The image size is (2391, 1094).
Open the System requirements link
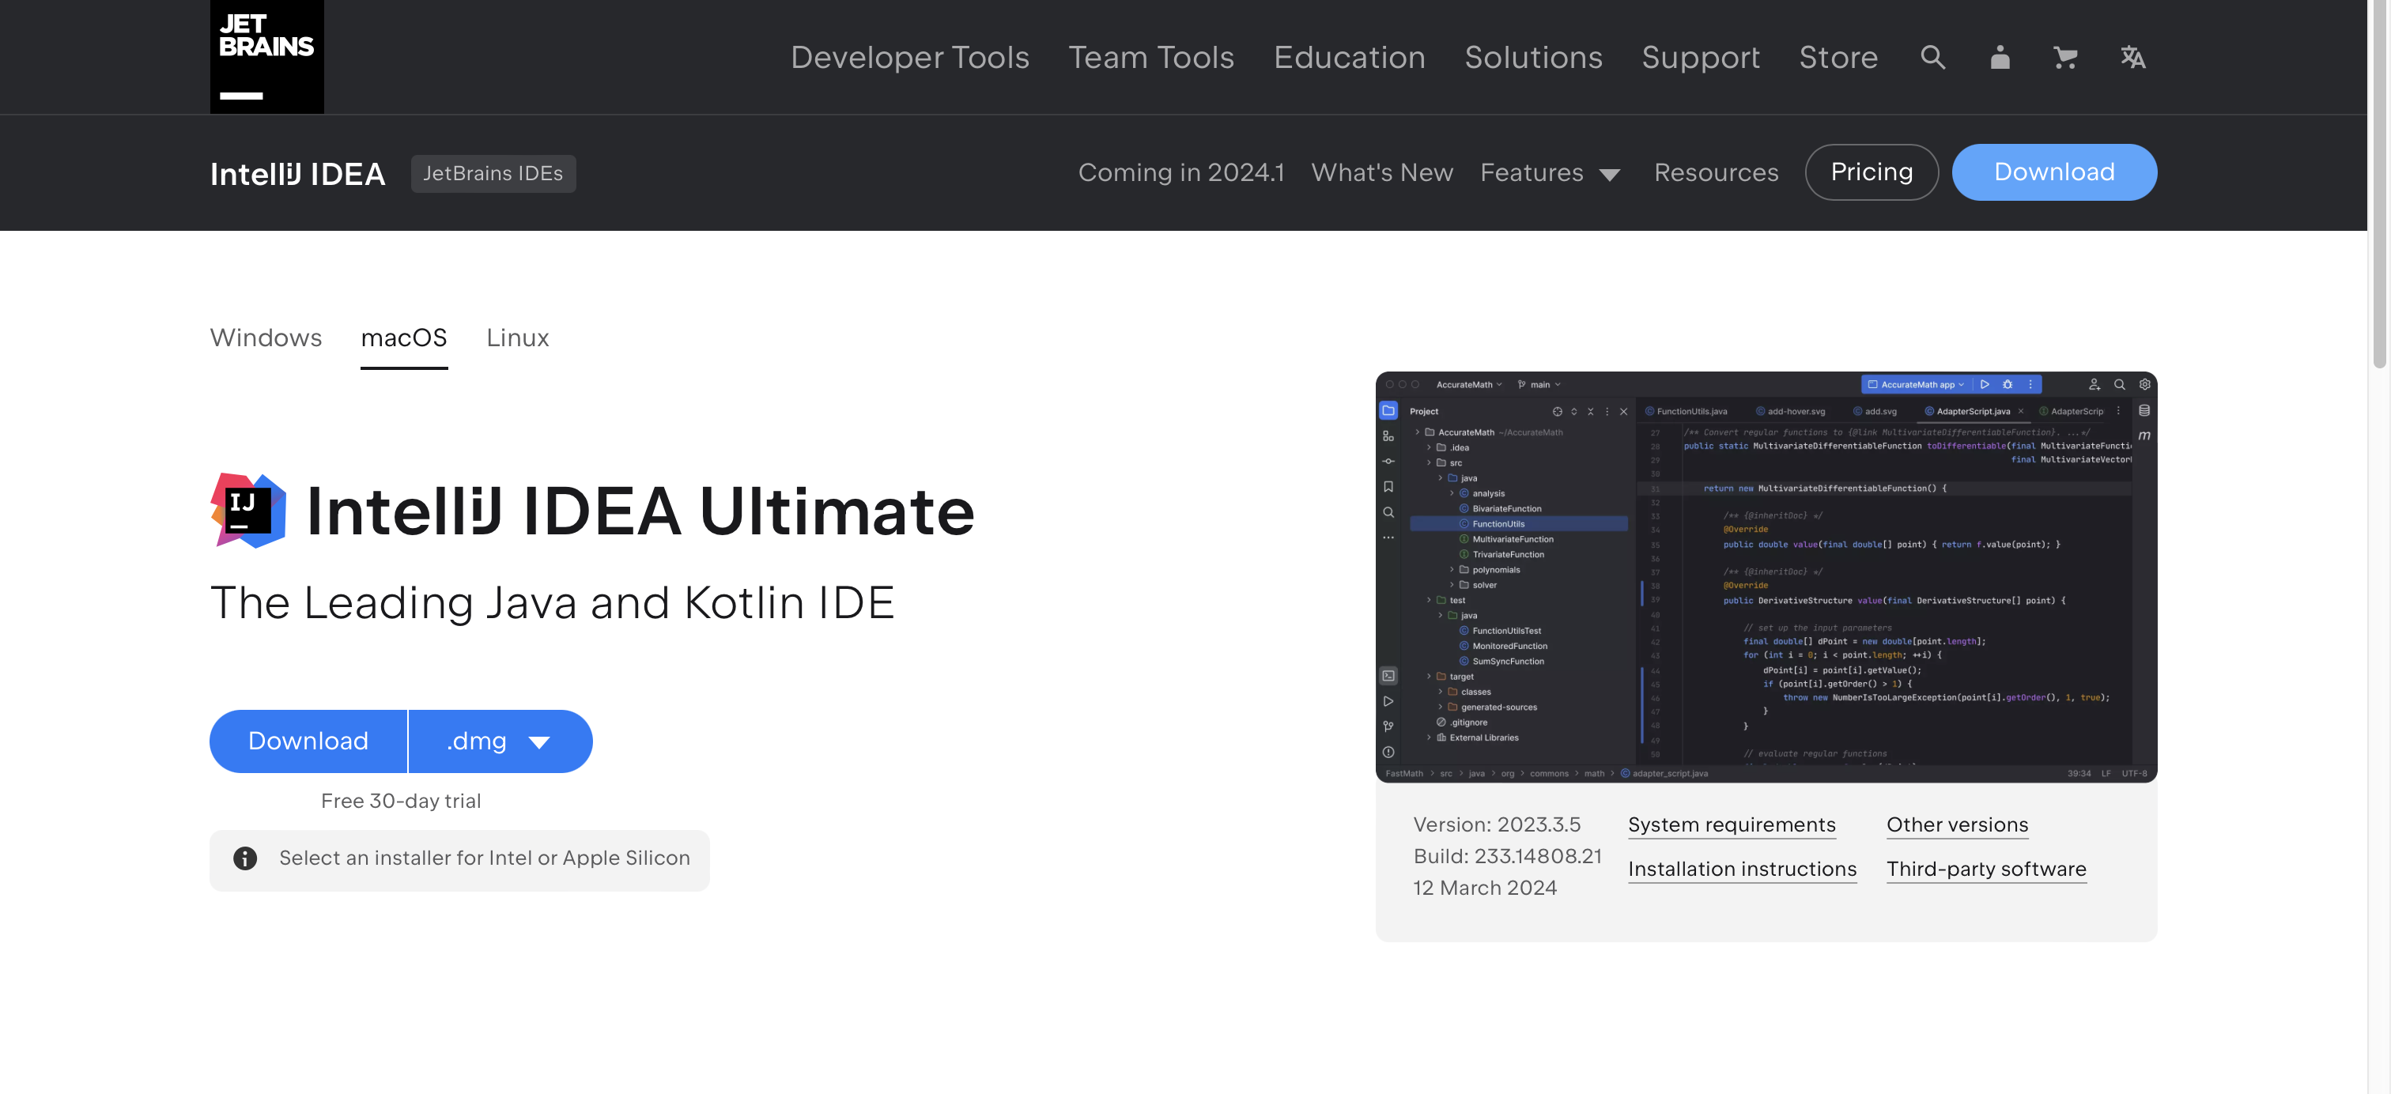tap(1731, 825)
